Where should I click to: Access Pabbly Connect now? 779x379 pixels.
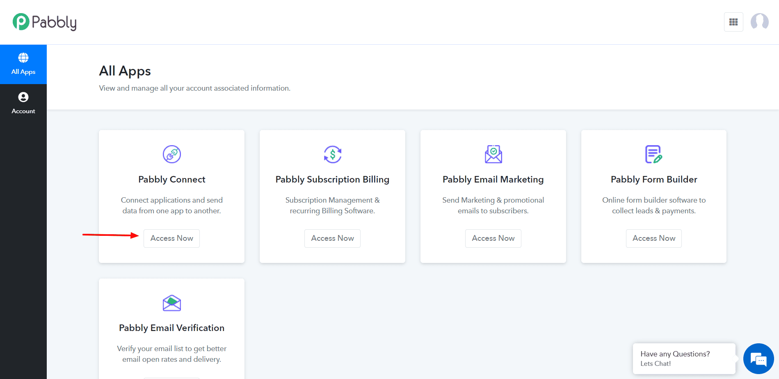[x=172, y=238]
